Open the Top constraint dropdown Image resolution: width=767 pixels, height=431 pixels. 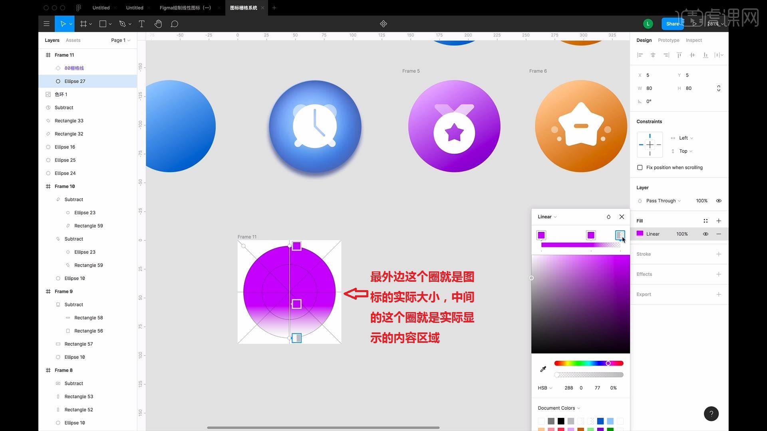click(x=685, y=151)
